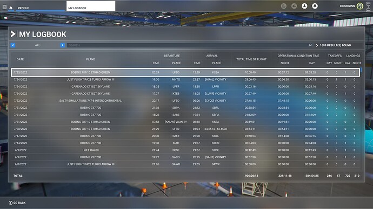This screenshot has width=373, height=209.
Task: Select the HJET HA420 row
Action: coord(185,150)
